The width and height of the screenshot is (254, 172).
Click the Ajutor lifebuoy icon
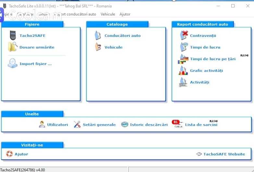pyautogui.click(x=9, y=154)
